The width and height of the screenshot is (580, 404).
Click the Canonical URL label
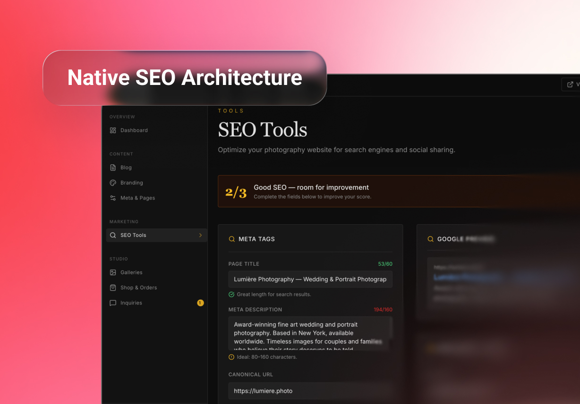251,374
